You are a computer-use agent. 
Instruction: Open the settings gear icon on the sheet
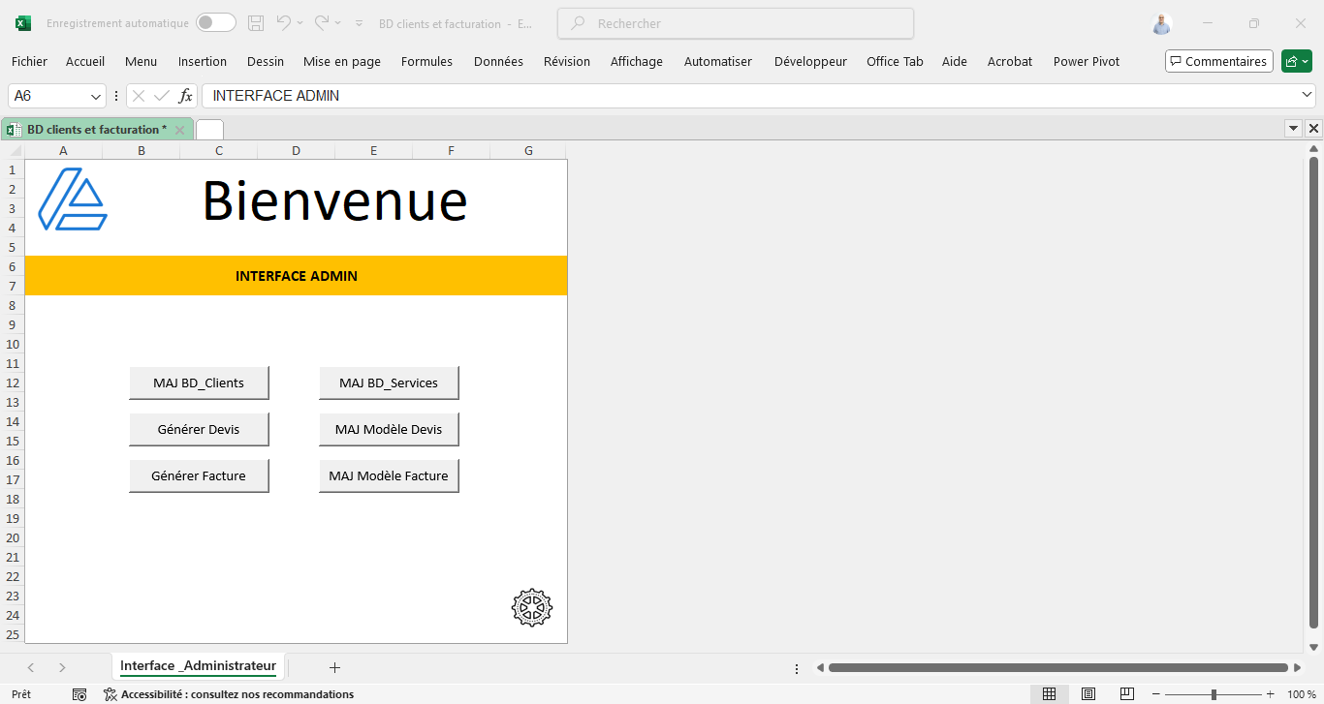point(532,607)
